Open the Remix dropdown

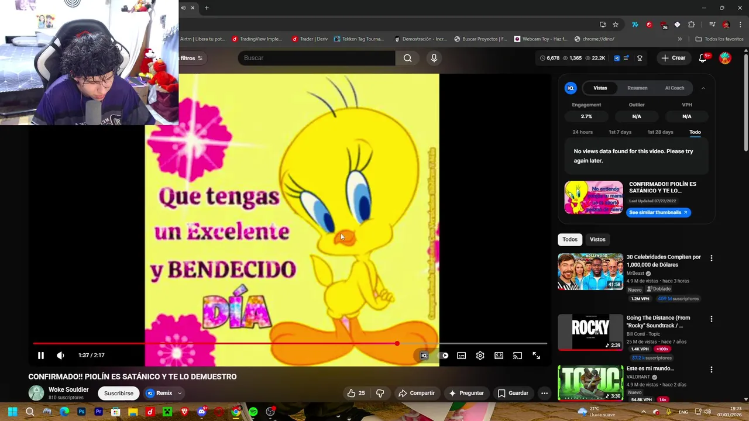coord(164,394)
